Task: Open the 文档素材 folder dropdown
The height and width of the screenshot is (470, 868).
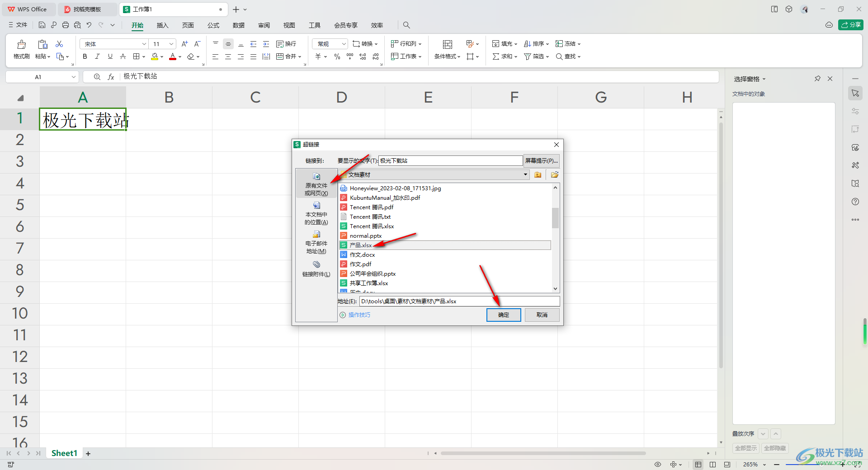Action: coord(525,175)
